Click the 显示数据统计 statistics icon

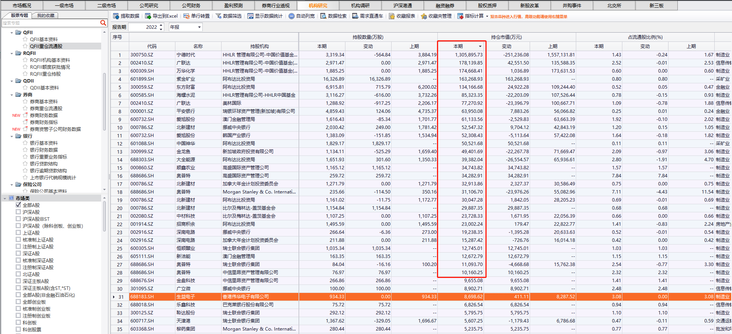pos(250,16)
